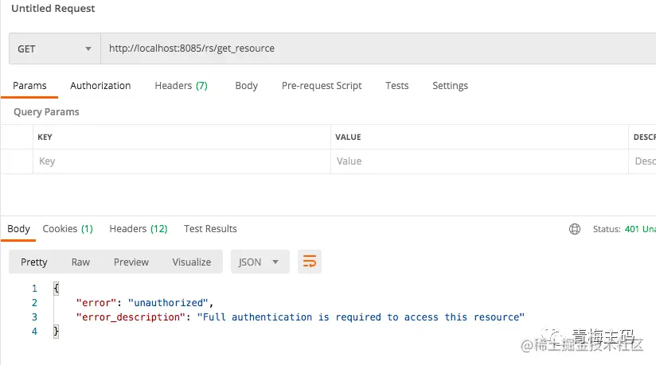The image size is (656, 365).
Task: Open the request Headers (7) tab
Action: [181, 86]
